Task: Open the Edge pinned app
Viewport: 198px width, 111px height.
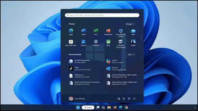Action: [71, 32]
